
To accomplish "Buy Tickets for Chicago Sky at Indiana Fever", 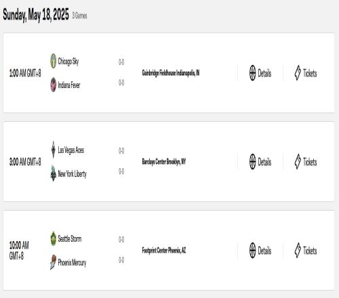I will click(306, 73).
